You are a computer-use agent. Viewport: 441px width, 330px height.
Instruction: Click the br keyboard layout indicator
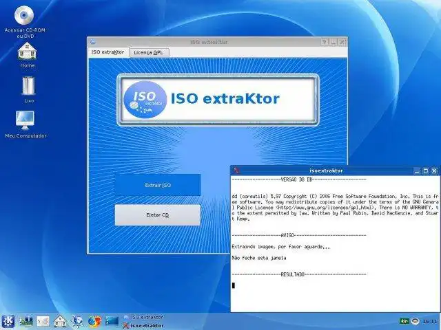click(x=404, y=321)
